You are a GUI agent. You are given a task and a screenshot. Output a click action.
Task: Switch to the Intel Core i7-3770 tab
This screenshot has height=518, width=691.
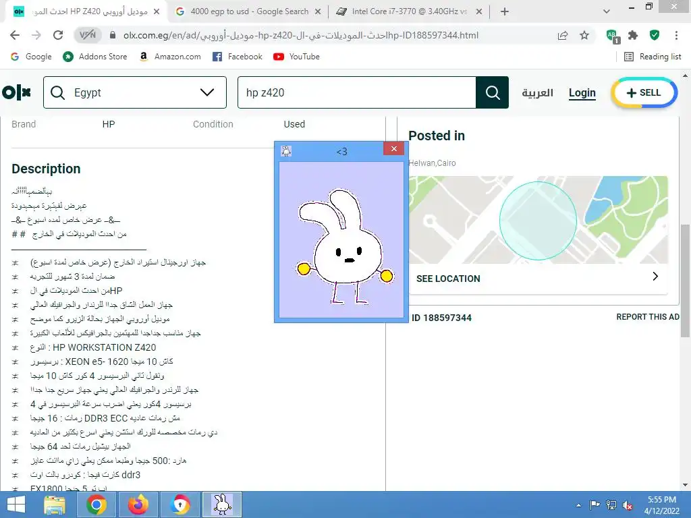click(x=409, y=12)
